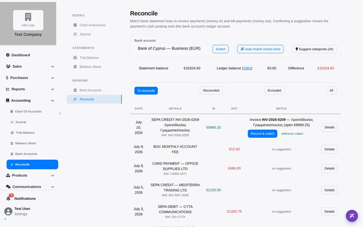Switch to the Reconciled filter tab
This screenshot has width=363, height=227.
coord(211,90)
